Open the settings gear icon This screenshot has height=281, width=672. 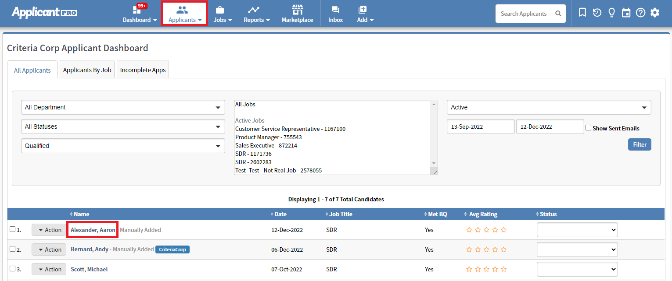point(655,13)
